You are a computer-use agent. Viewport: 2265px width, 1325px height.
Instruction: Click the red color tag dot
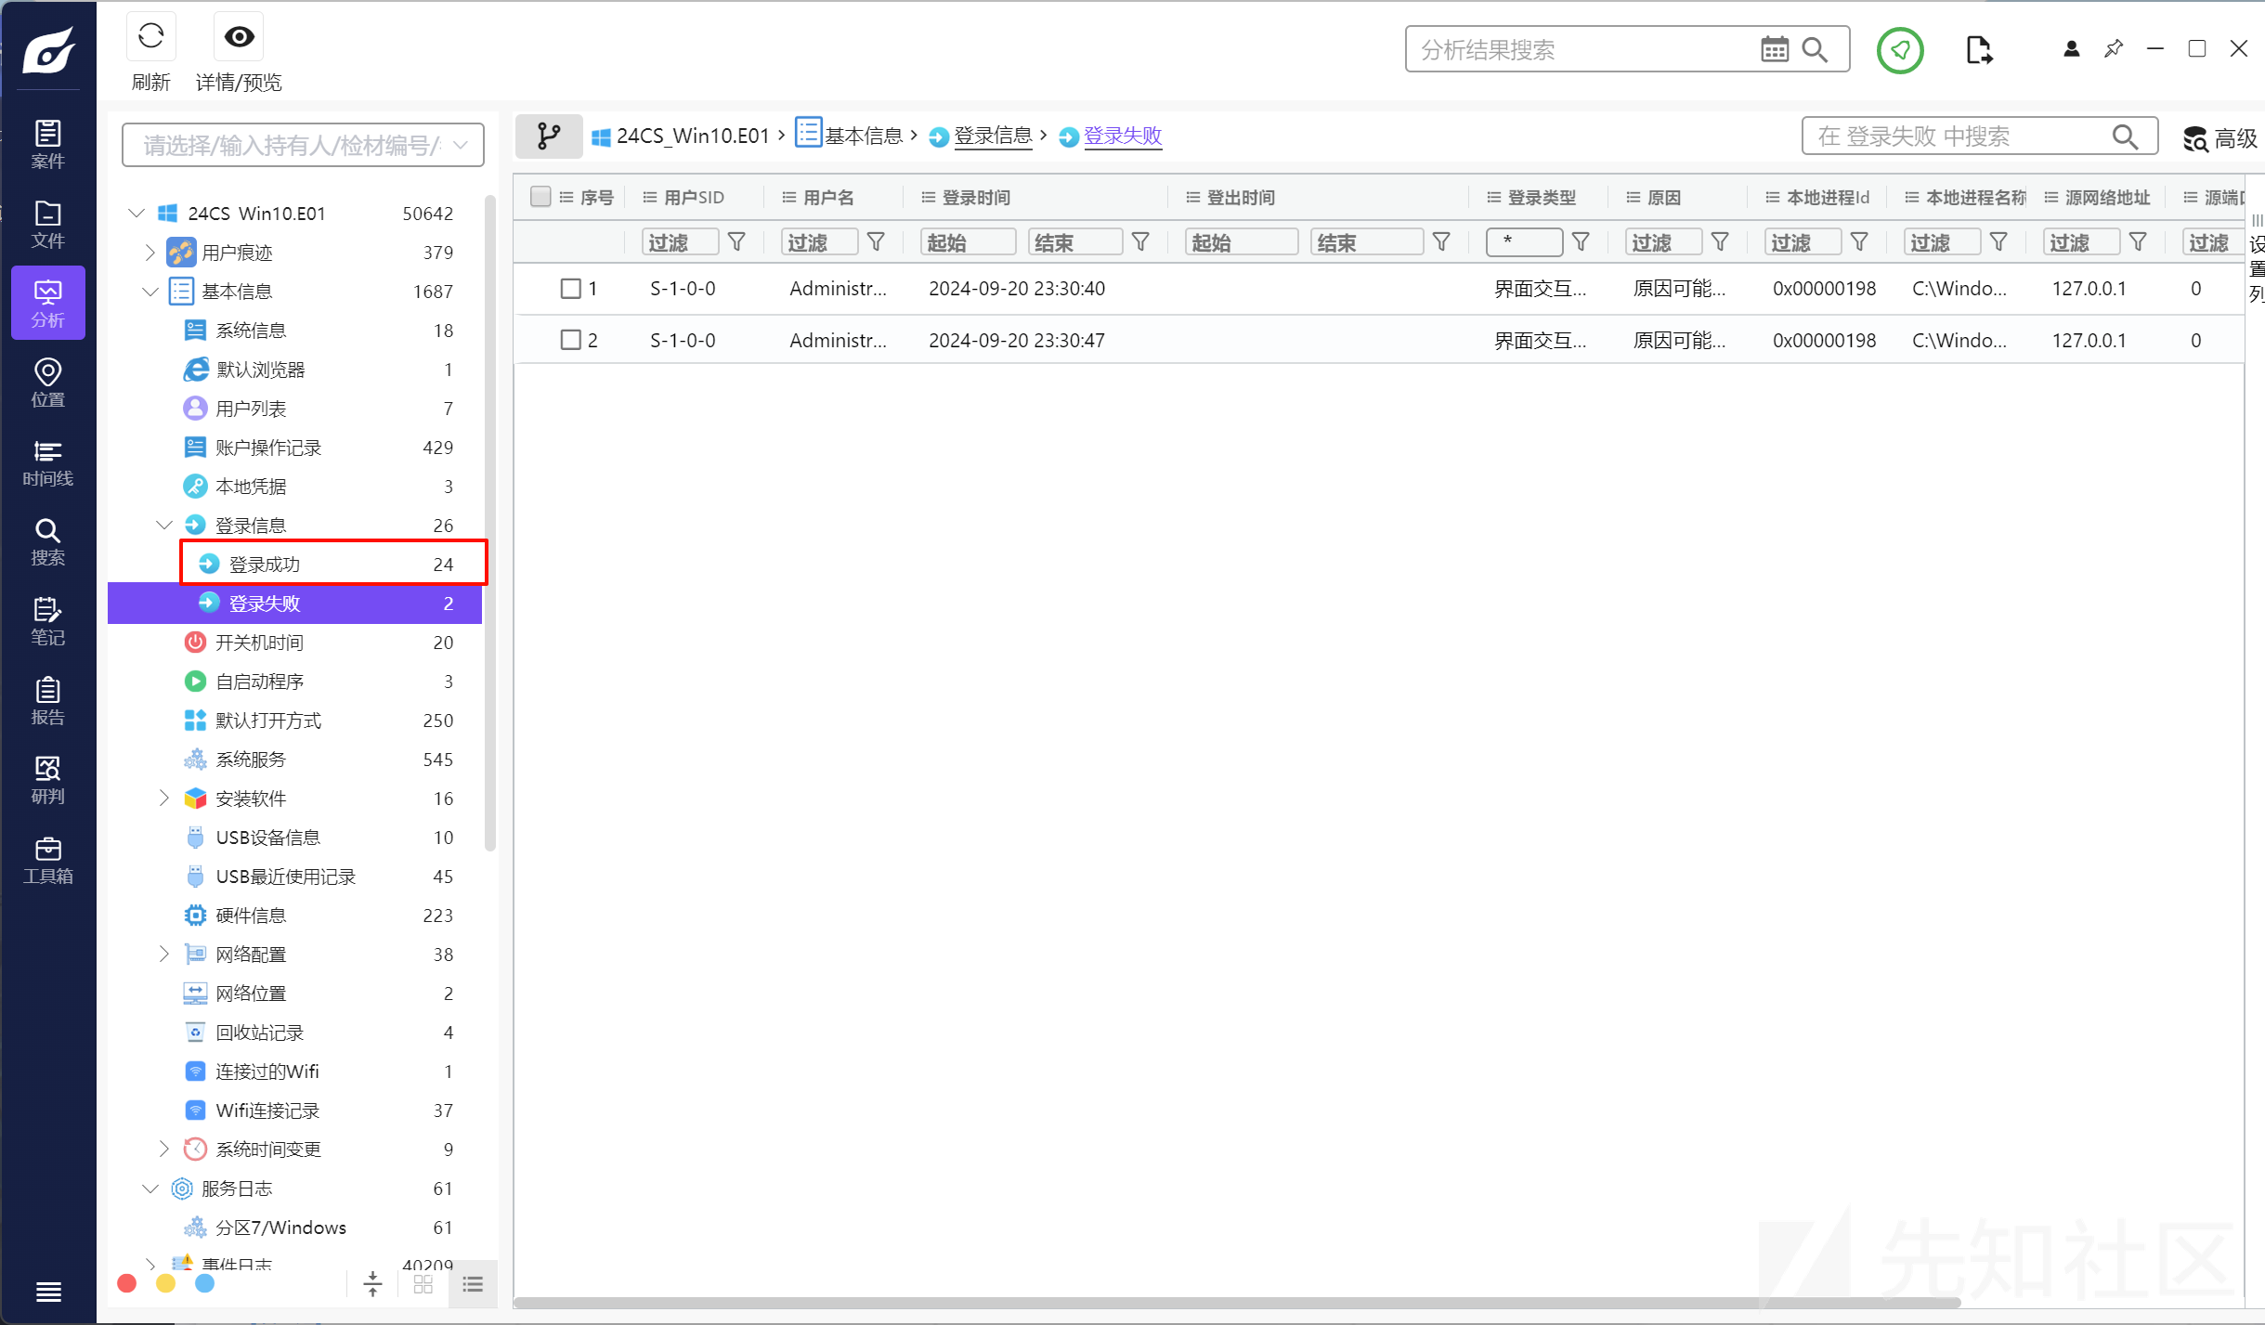(127, 1283)
